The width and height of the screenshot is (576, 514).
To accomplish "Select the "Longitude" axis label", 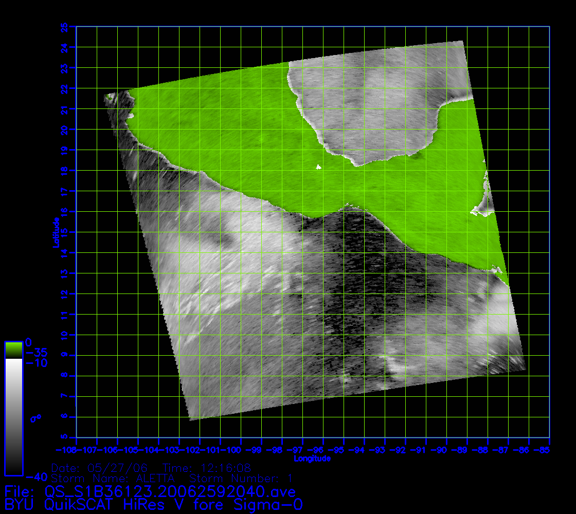I will pos(312,458).
